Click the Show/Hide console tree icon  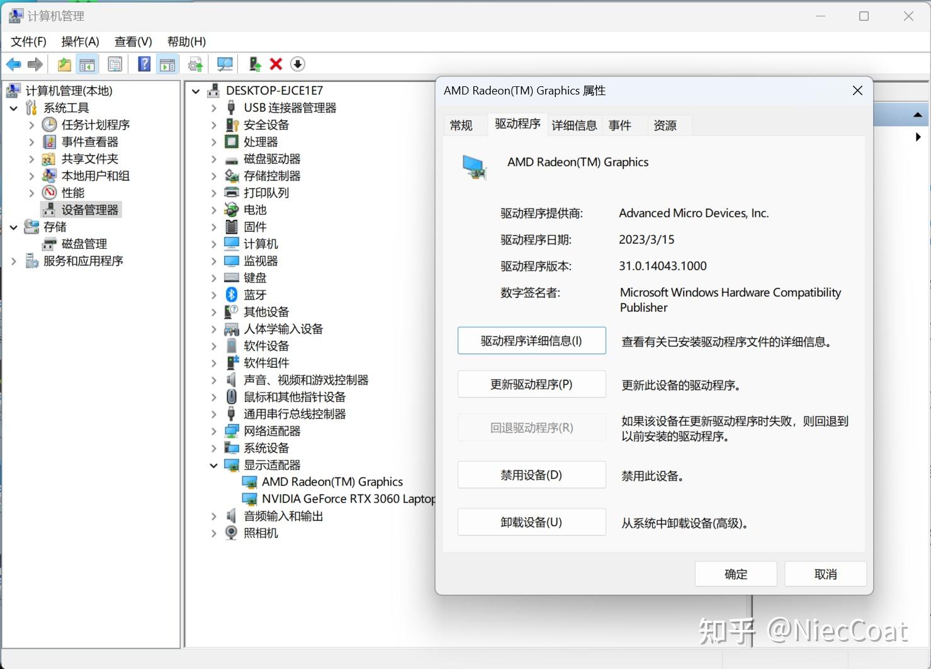pos(87,64)
